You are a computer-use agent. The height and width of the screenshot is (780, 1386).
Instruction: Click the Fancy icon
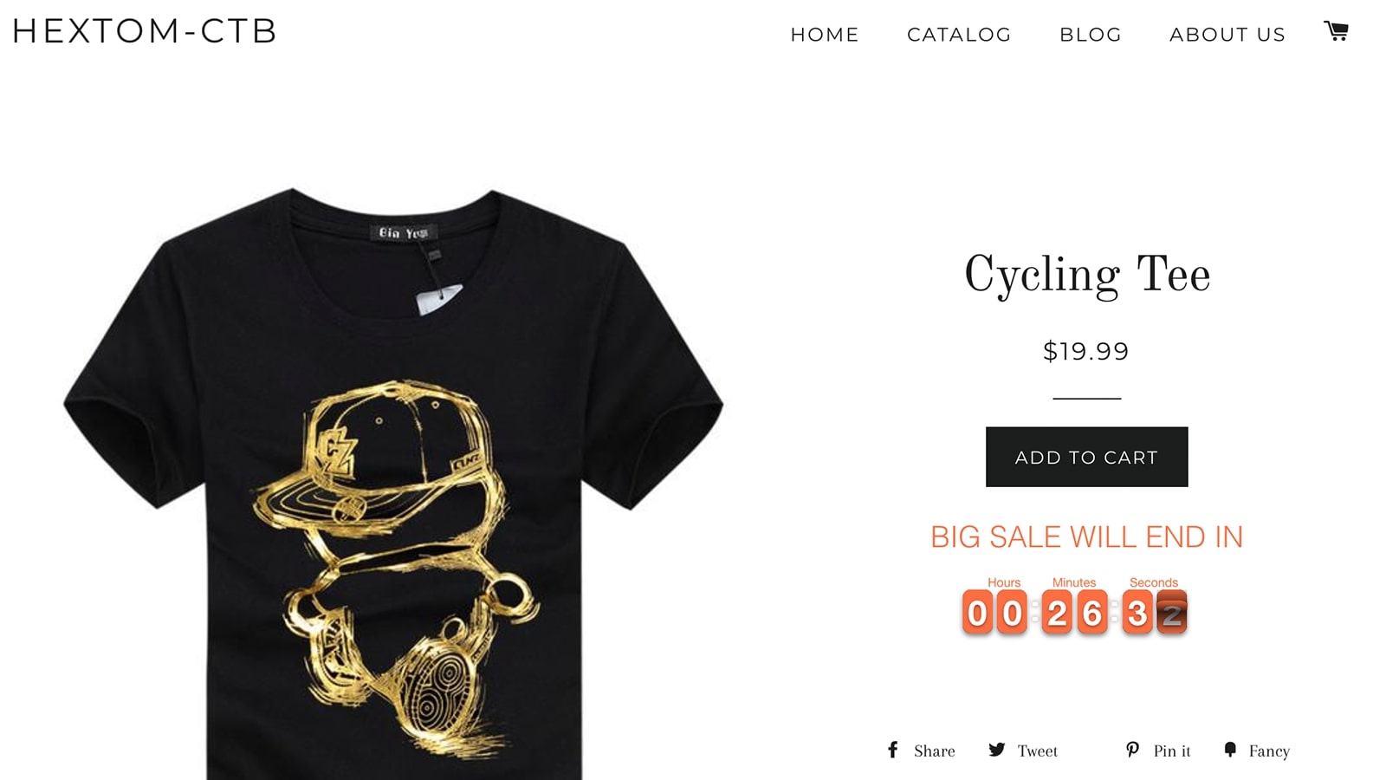(x=1230, y=750)
